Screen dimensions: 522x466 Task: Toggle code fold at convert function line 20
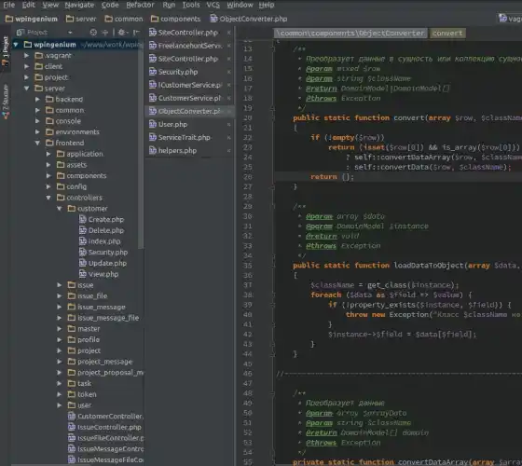(x=272, y=118)
